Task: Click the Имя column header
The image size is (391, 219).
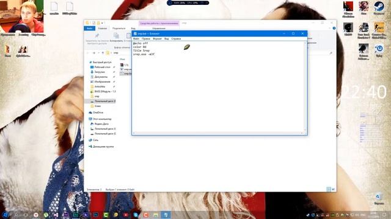Action: 122,59
